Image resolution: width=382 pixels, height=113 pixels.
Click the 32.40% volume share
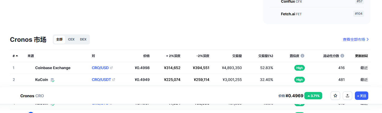(x=266, y=80)
